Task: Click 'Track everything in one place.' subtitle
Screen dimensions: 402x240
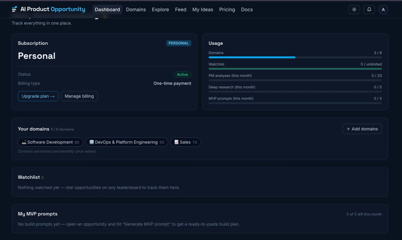Action: pos(42,23)
